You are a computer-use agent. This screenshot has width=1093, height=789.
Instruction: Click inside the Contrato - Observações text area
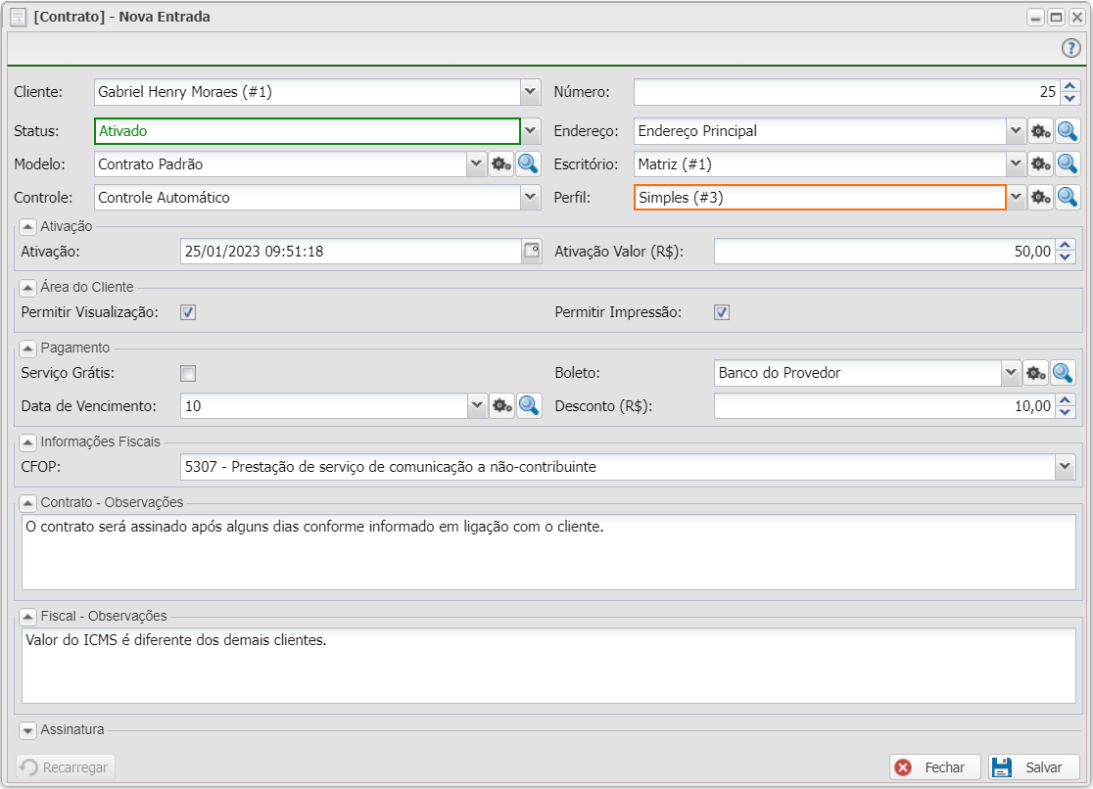pyautogui.click(x=548, y=553)
